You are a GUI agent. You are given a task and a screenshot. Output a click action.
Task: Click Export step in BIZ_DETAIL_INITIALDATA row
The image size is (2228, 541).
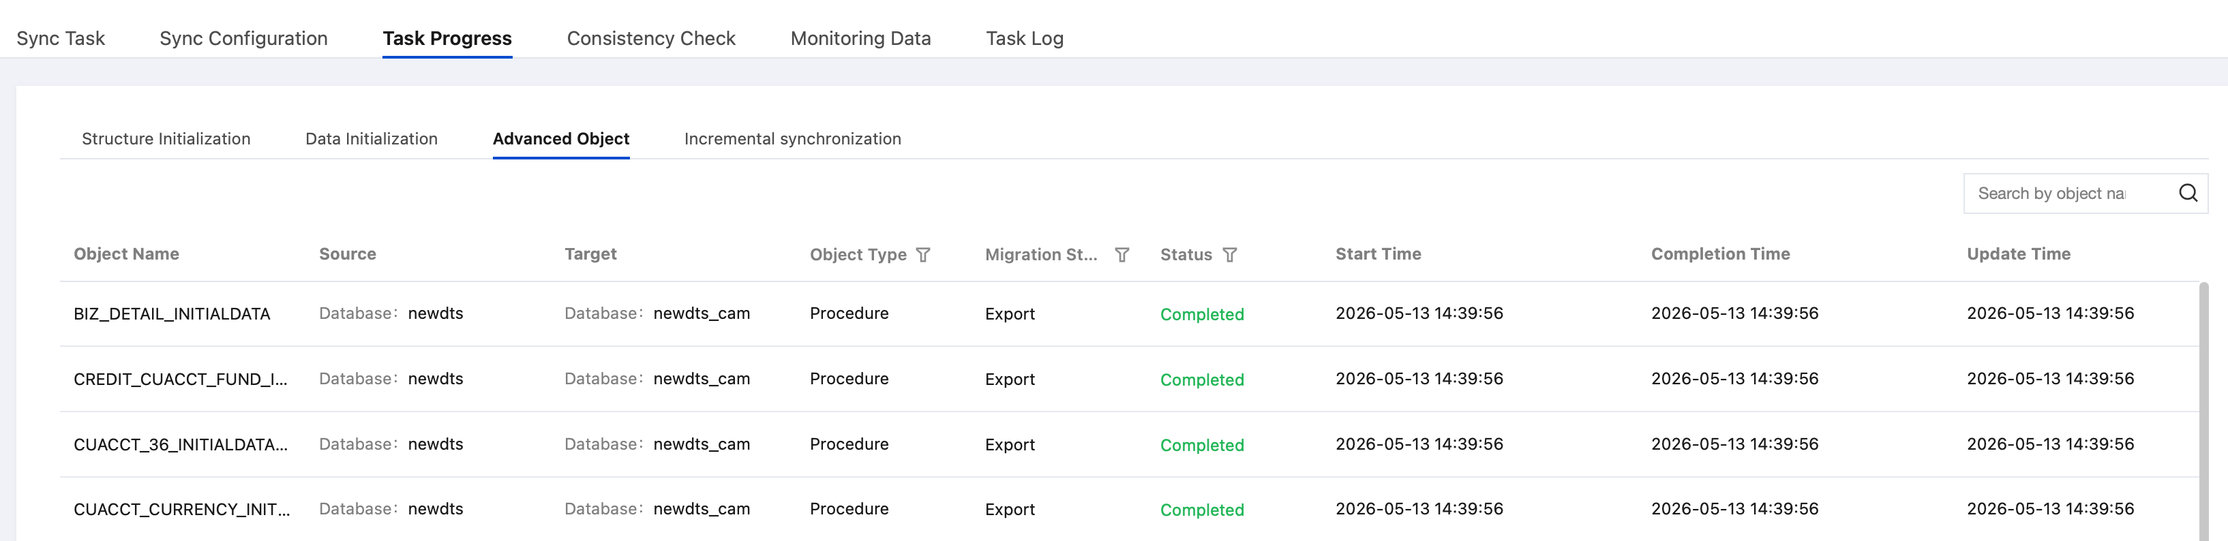[x=1010, y=313]
